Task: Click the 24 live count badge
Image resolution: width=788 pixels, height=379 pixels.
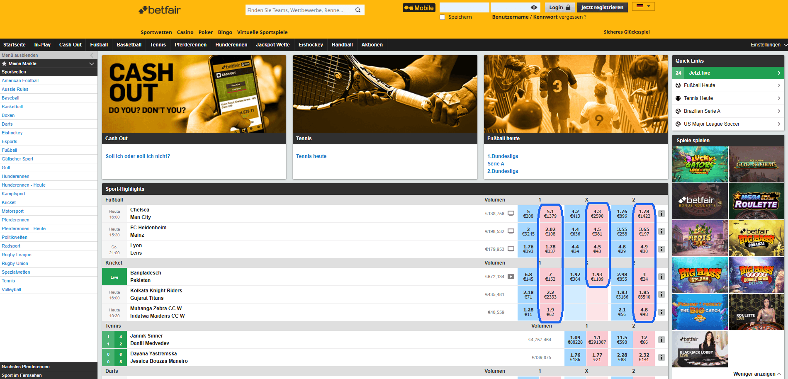Action: 679,73
